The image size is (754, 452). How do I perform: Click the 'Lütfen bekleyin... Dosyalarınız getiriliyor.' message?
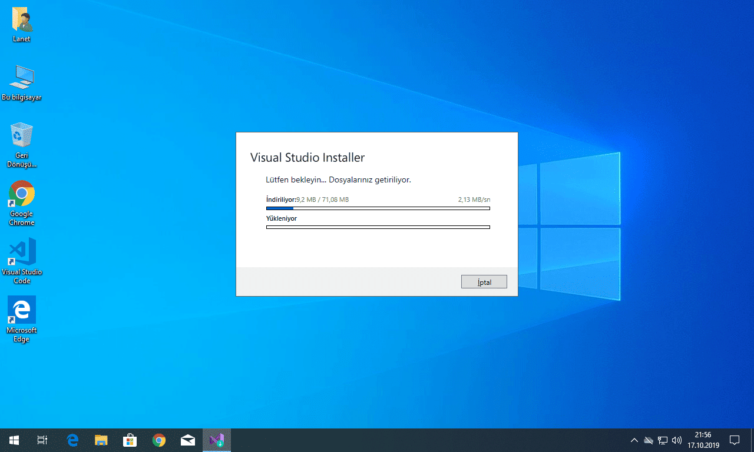pos(339,180)
